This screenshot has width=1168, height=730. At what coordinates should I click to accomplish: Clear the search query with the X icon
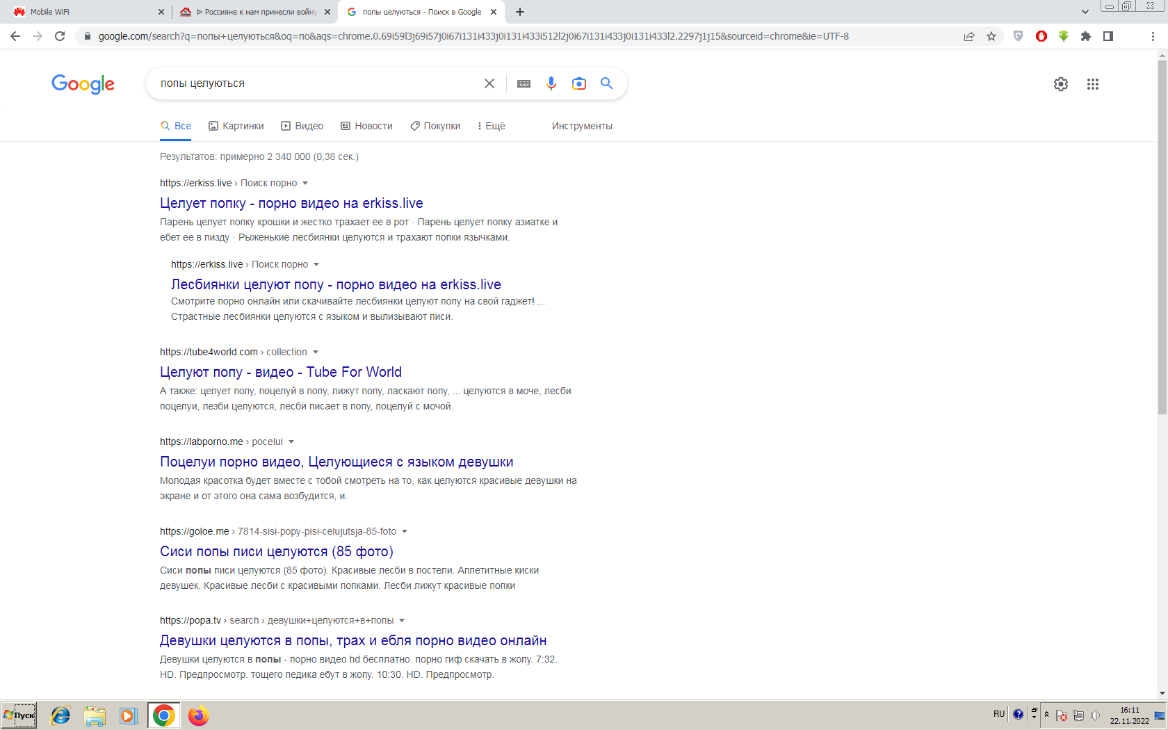(489, 83)
